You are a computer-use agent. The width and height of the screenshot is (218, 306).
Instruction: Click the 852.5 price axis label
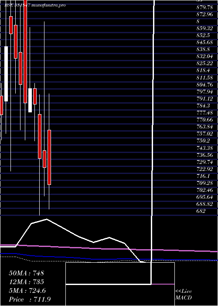[203, 35]
